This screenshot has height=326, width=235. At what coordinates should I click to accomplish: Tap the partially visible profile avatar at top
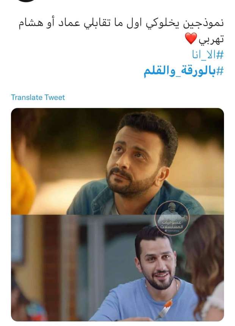tap(26, 1)
